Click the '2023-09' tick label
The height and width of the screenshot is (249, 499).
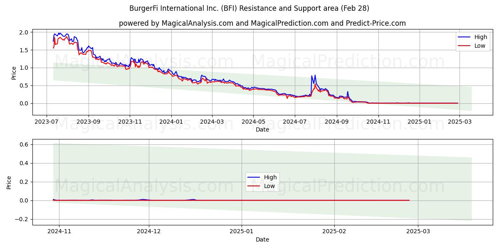tap(89, 122)
